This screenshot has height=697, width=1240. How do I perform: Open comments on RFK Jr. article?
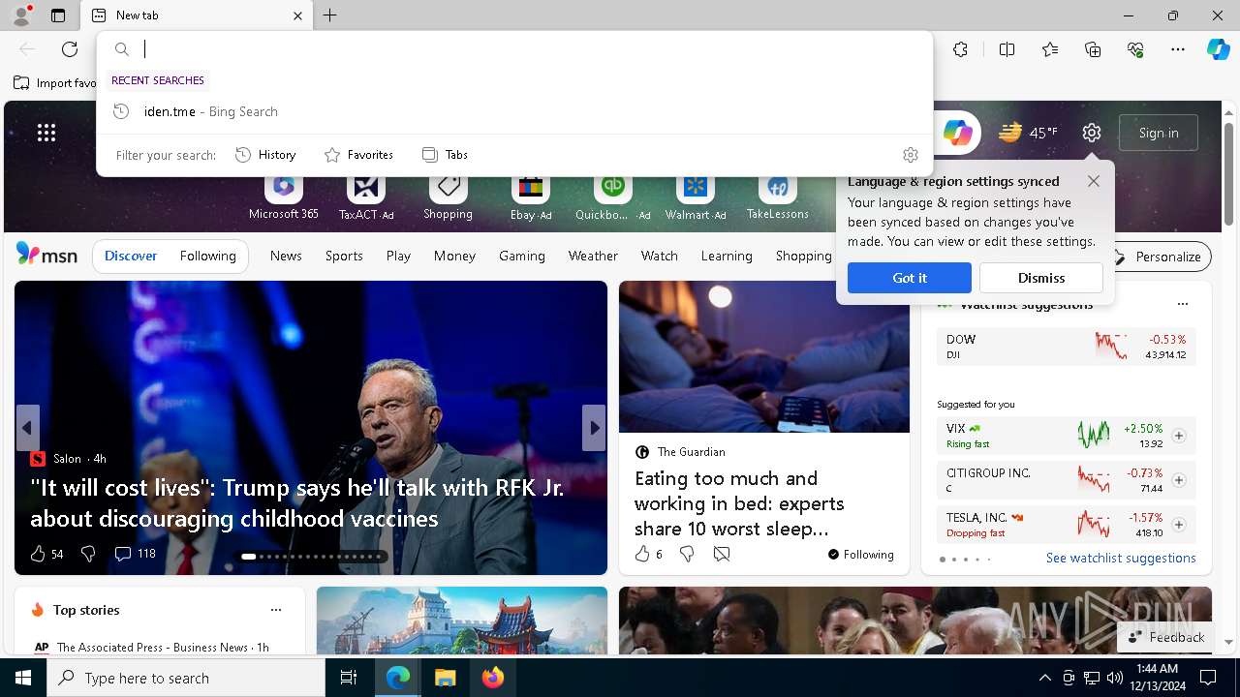tap(135, 554)
